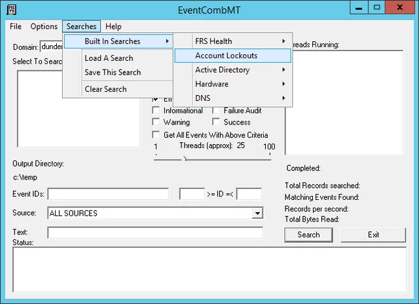Click the lower bound ID field
Image resolution: width=419 pixels, height=304 pixels.
coord(192,194)
